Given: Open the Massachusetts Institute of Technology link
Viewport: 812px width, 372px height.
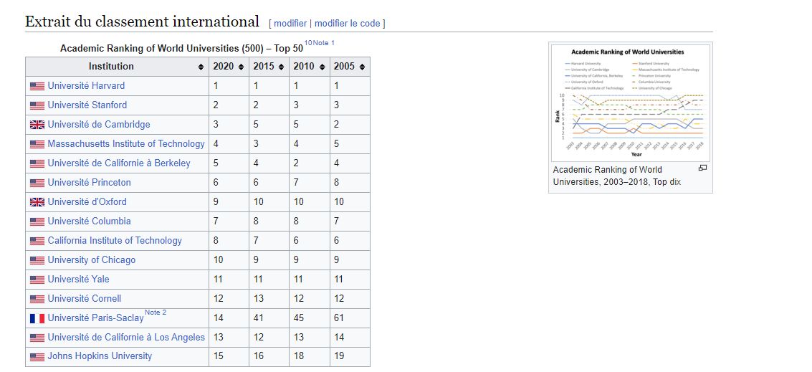Looking at the screenshot, I should click(x=126, y=143).
